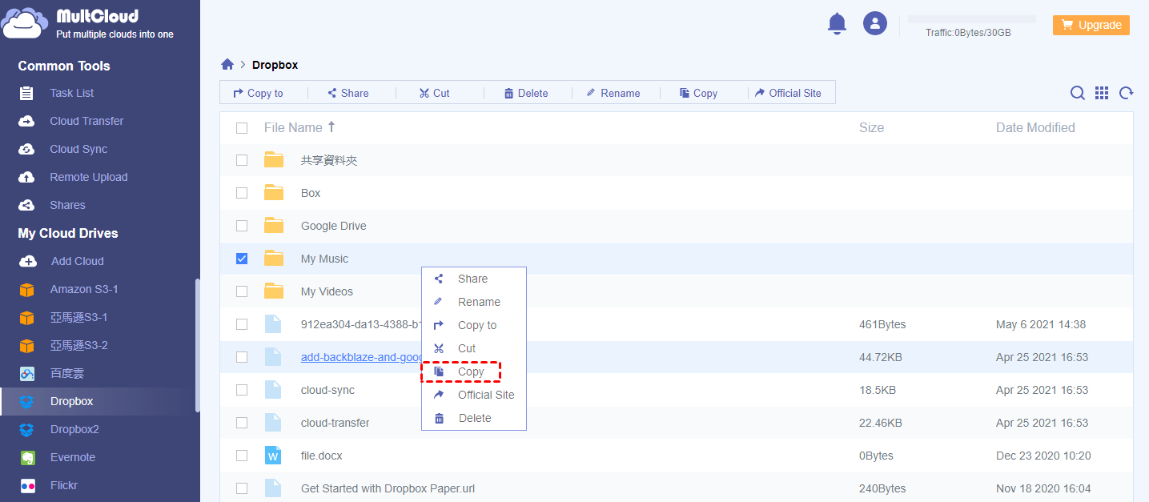The height and width of the screenshot is (502, 1149).
Task: Open the add-backblaze-and-goog file link
Action: tap(361, 357)
